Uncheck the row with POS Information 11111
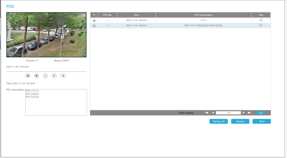This screenshot has width=287, height=158. [94, 21]
